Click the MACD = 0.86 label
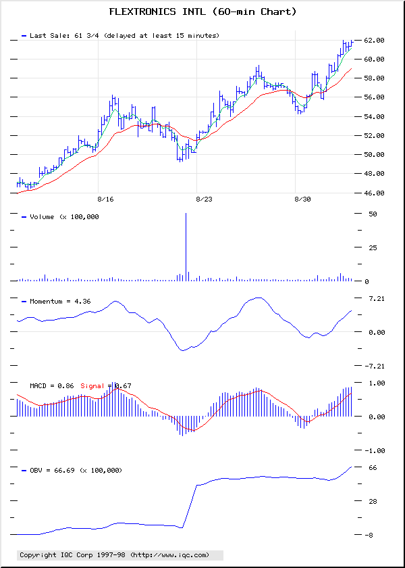 pos(53,386)
